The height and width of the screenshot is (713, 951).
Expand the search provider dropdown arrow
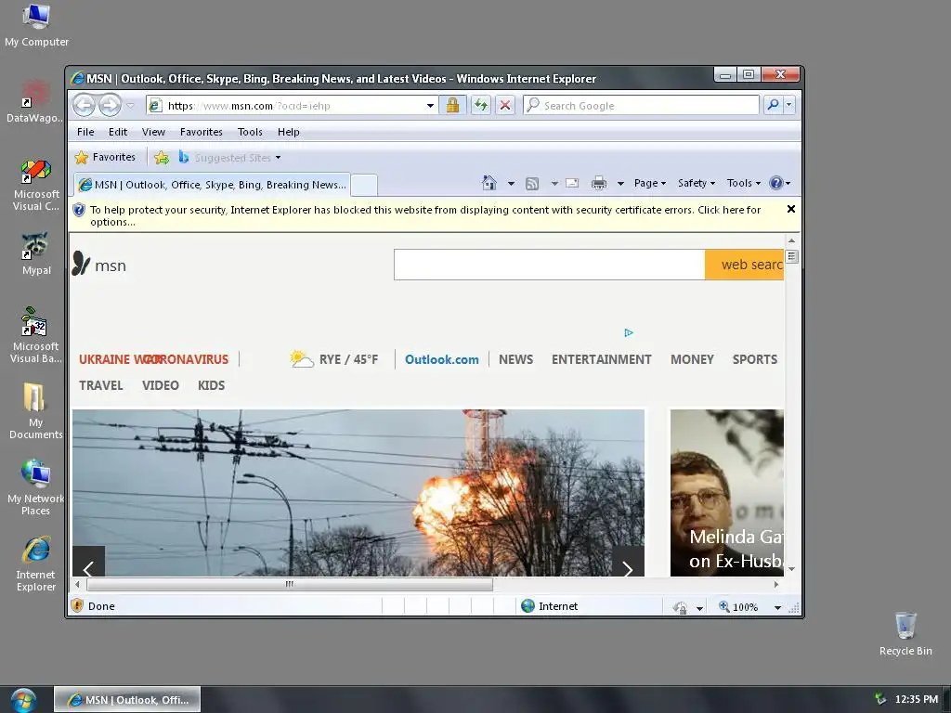tap(788, 105)
